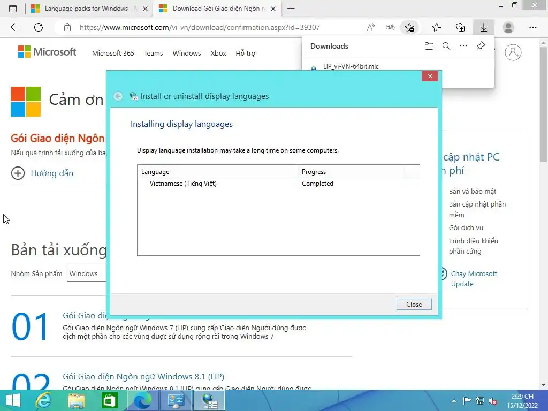This screenshot has height=411, width=548.
Task: Switch to Control Panel taskbar item
Action: pyautogui.click(x=176, y=400)
